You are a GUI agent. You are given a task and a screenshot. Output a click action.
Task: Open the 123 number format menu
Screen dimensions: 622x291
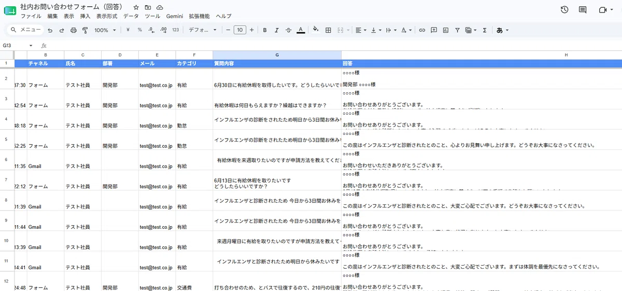click(x=175, y=30)
